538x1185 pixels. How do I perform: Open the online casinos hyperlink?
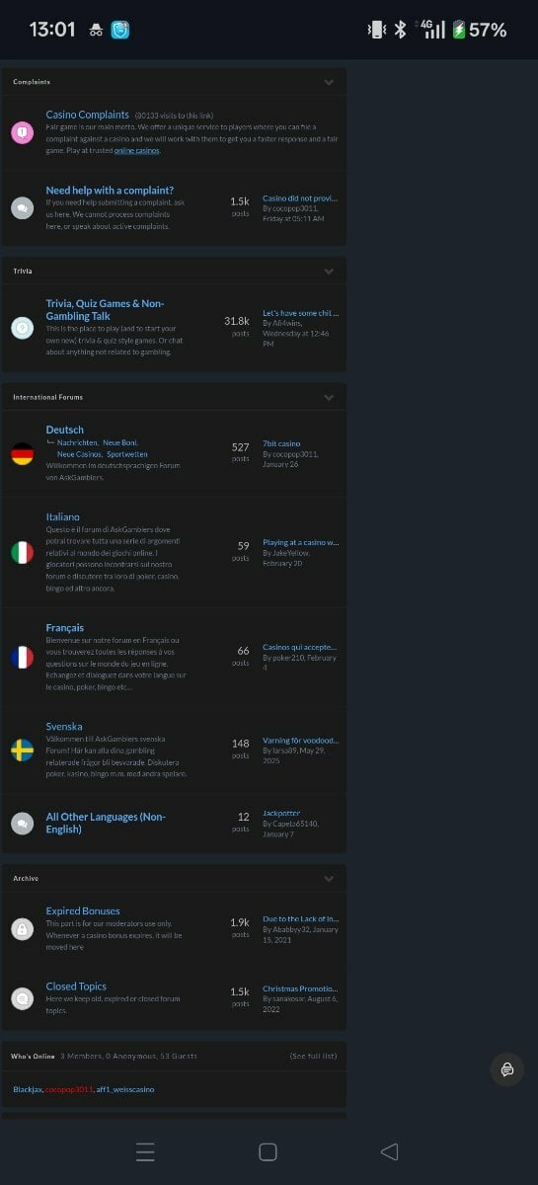coord(136,151)
